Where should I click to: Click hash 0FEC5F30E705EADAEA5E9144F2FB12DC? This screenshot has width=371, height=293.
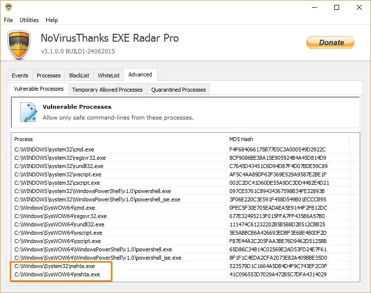(x=278, y=208)
